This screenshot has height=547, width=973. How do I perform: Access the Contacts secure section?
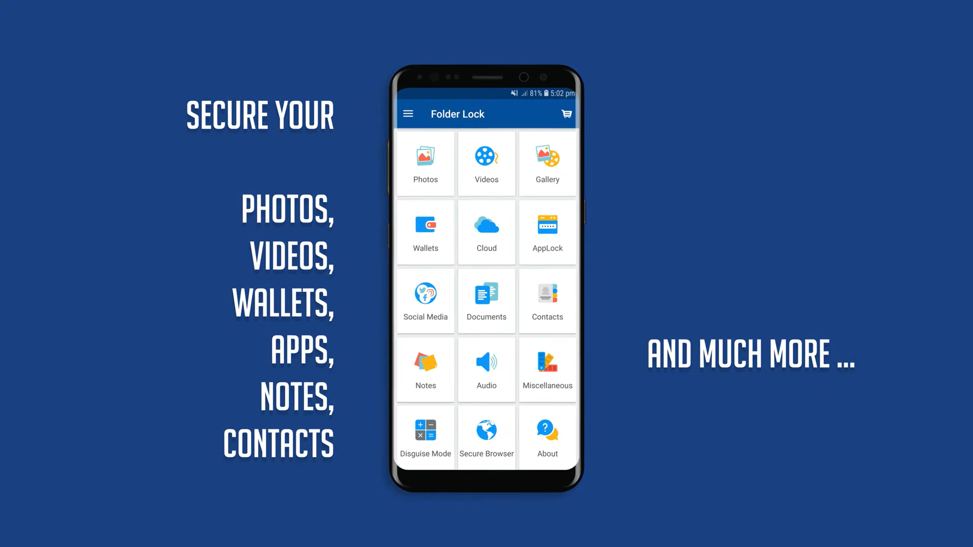547,301
